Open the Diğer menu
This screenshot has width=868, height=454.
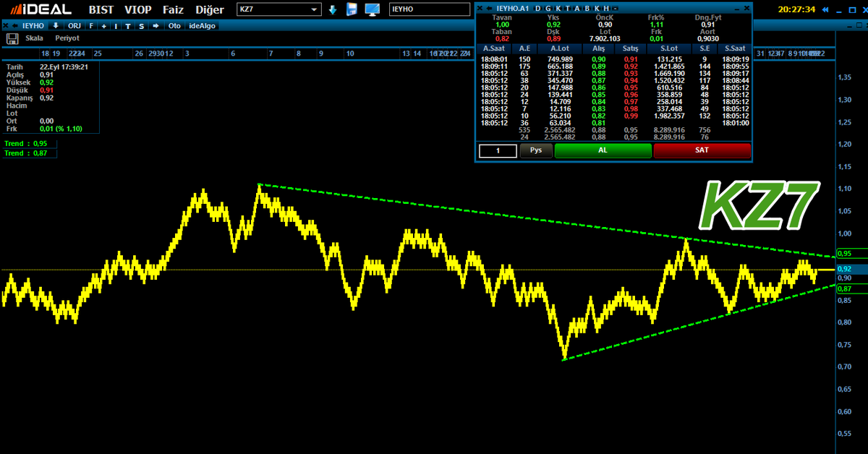pos(210,9)
